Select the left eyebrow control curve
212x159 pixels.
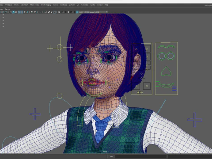[162, 46]
